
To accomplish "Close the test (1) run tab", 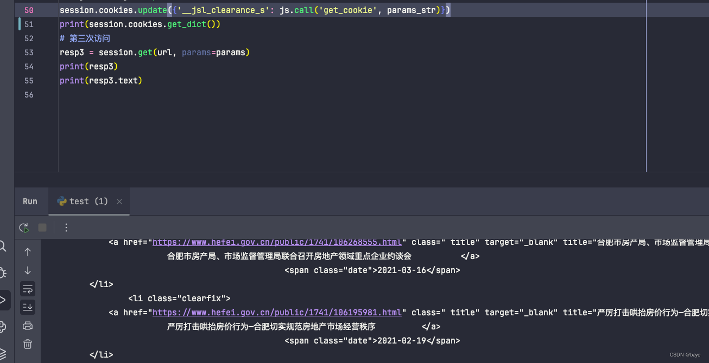I will click(x=119, y=202).
